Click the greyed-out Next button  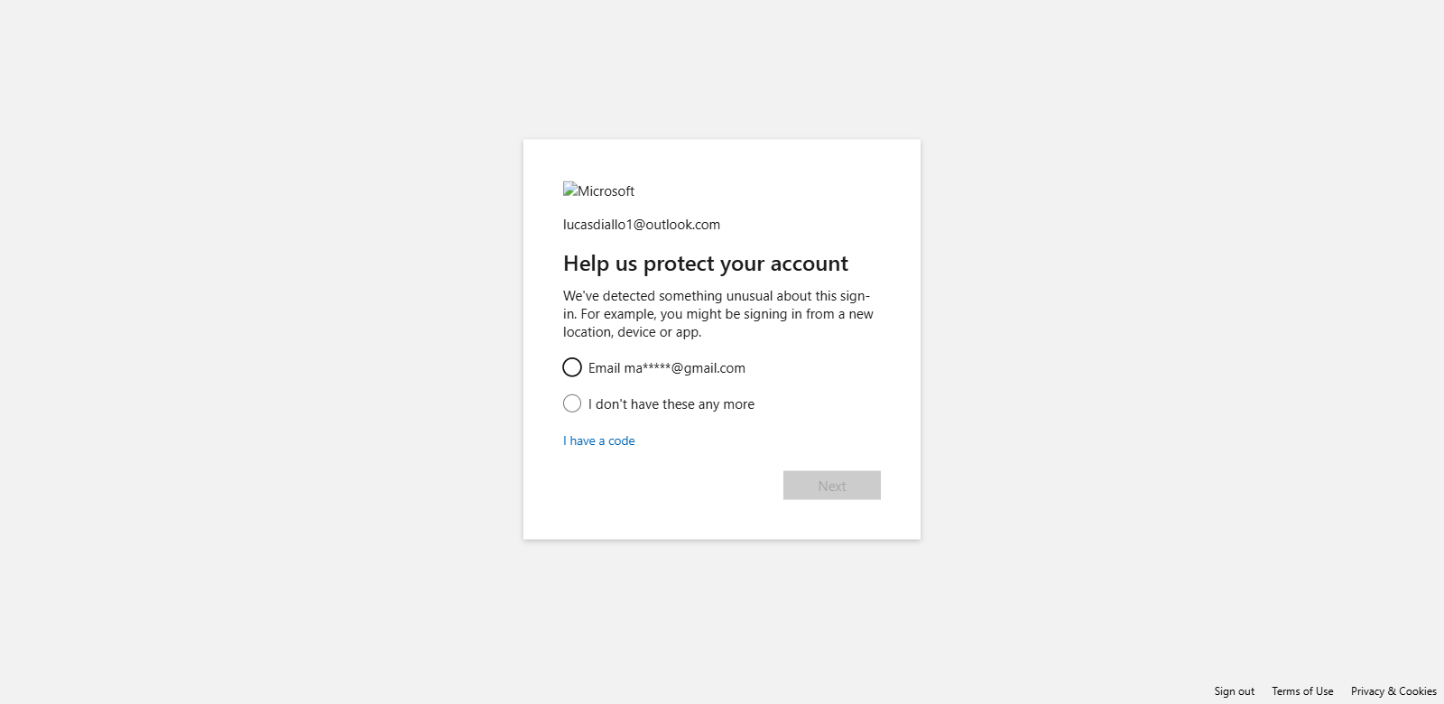832,486
